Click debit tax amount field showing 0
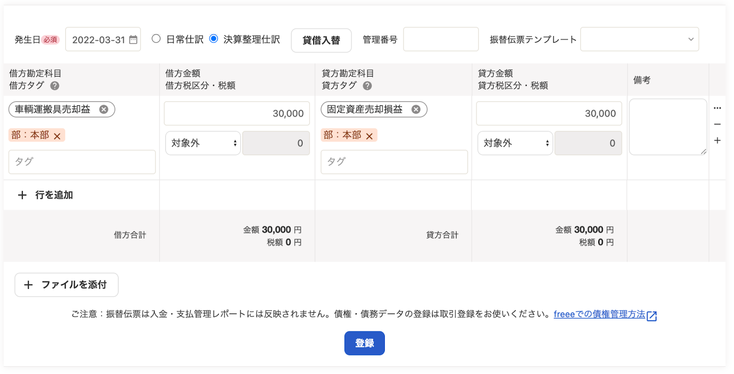Image resolution: width=734 pixels, height=374 pixels. point(276,143)
